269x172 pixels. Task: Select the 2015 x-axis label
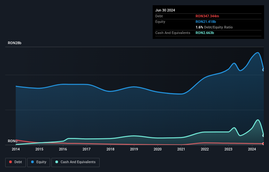(x=39, y=149)
